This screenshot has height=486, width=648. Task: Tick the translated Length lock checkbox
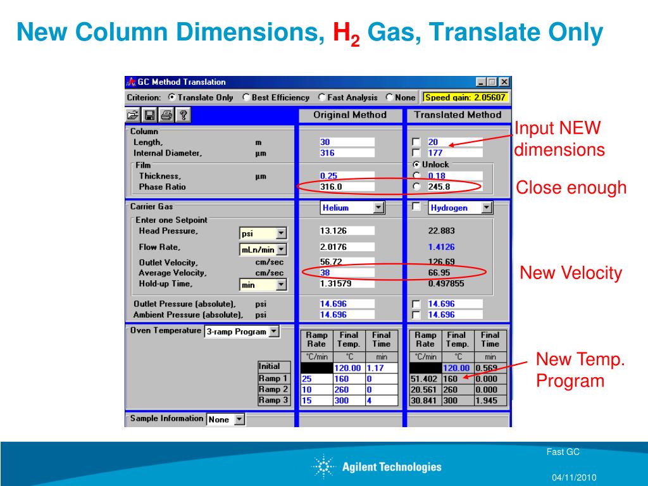click(x=416, y=142)
